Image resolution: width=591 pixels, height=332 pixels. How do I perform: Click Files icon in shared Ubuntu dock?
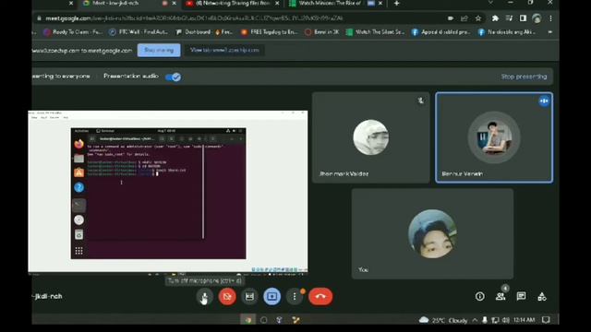(x=78, y=159)
